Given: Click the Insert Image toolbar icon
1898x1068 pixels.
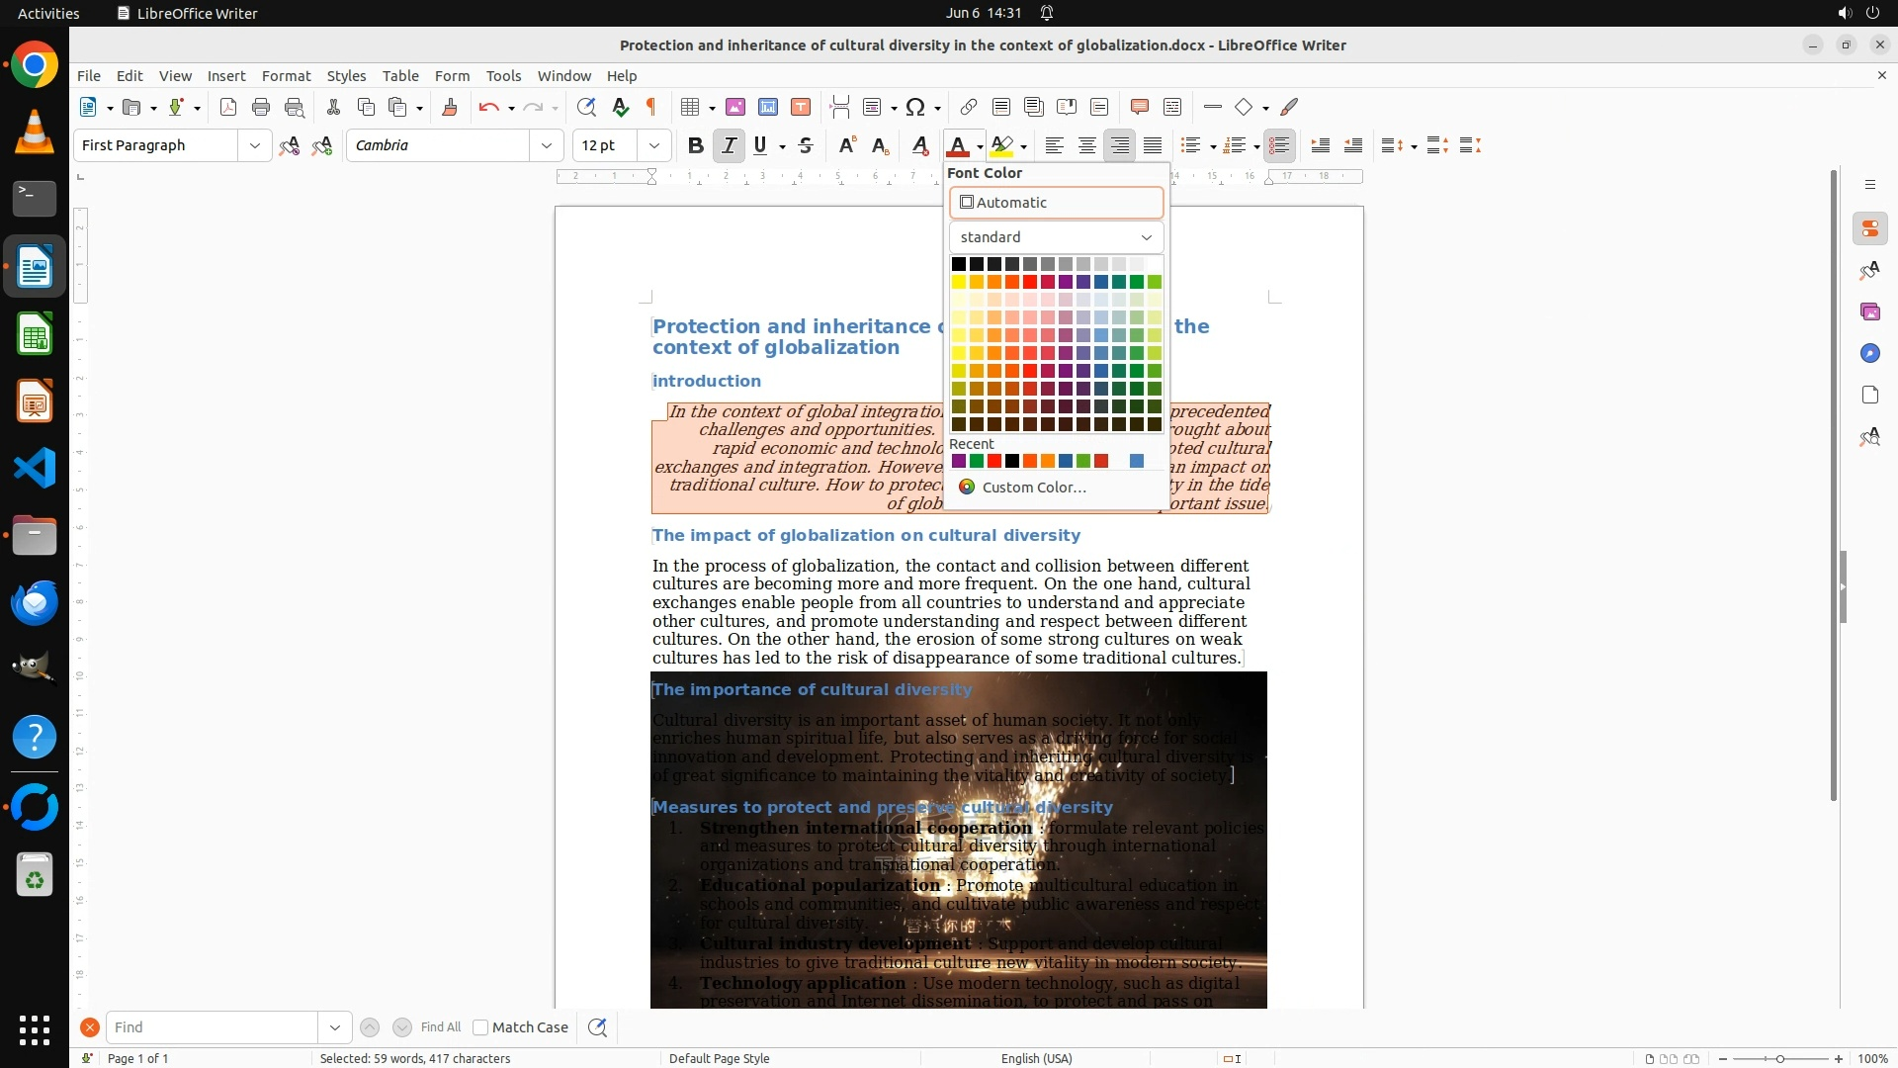Looking at the screenshot, I should pos(735,107).
